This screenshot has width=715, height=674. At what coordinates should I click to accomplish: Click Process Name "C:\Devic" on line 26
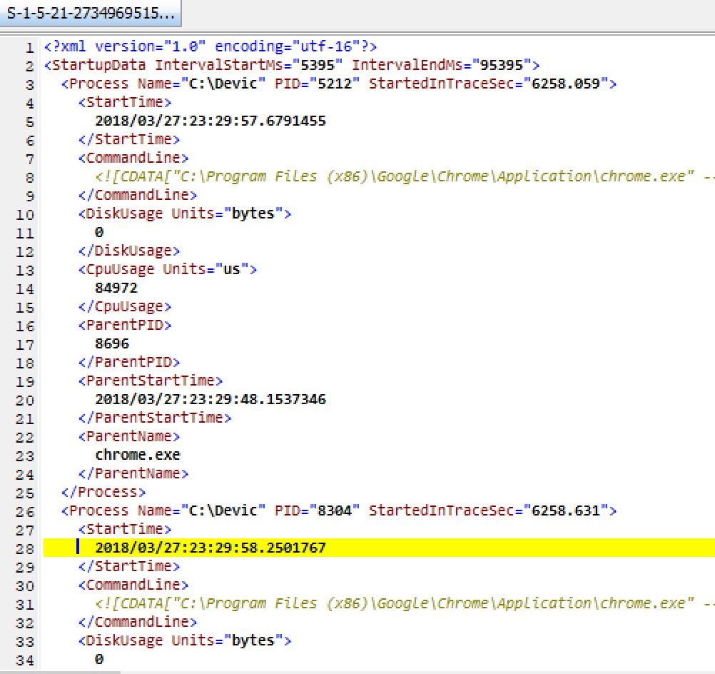[x=223, y=510]
